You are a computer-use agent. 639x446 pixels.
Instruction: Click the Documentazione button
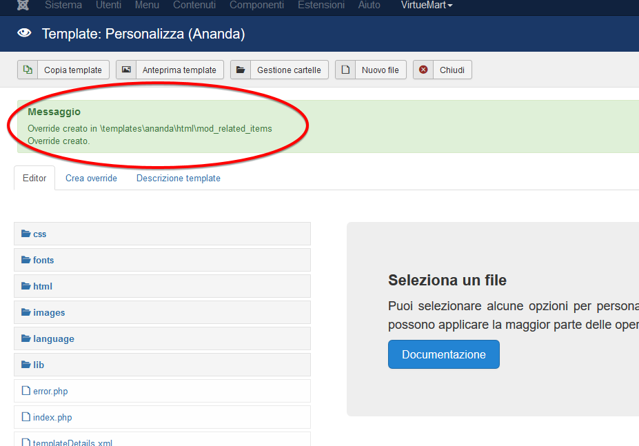tap(444, 354)
